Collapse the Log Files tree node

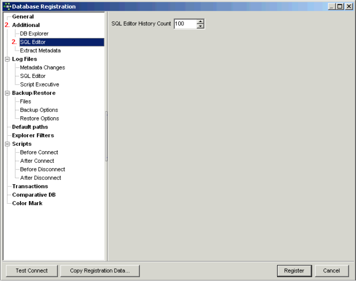point(8,59)
